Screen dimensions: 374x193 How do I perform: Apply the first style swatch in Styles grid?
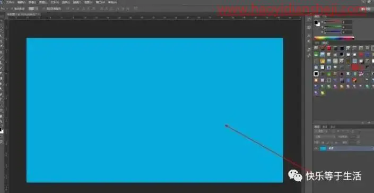(316, 48)
